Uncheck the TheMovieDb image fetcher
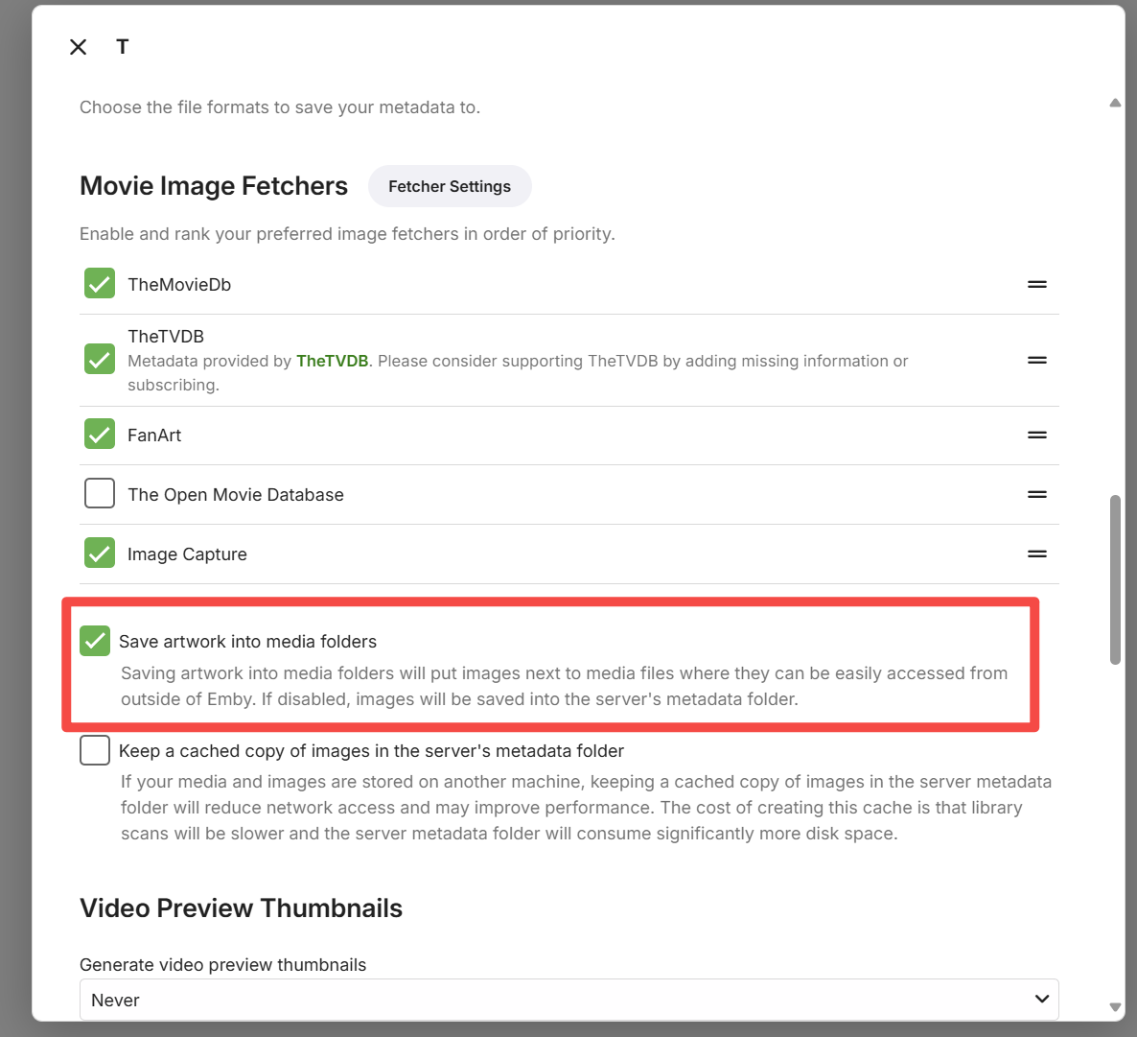Viewport: 1137px width, 1037px height. (x=100, y=284)
